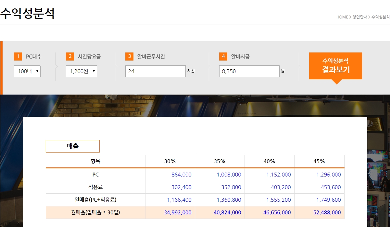Select the 45% column header
Viewport: 390px width, 227px height.
pyautogui.click(x=319, y=161)
